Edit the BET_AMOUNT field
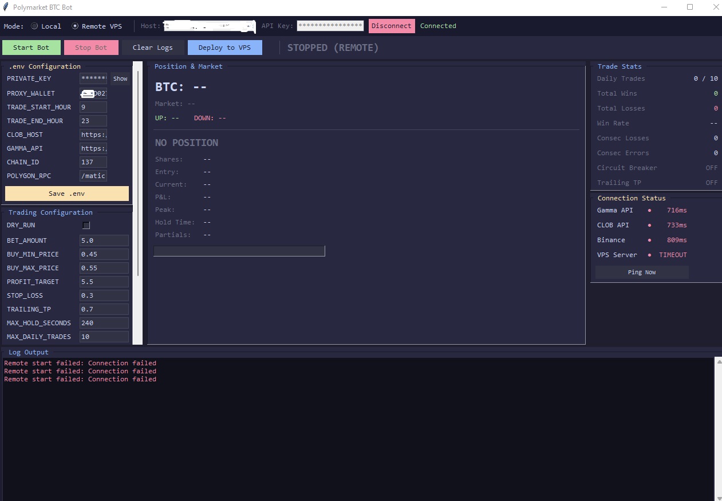 click(104, 240)
